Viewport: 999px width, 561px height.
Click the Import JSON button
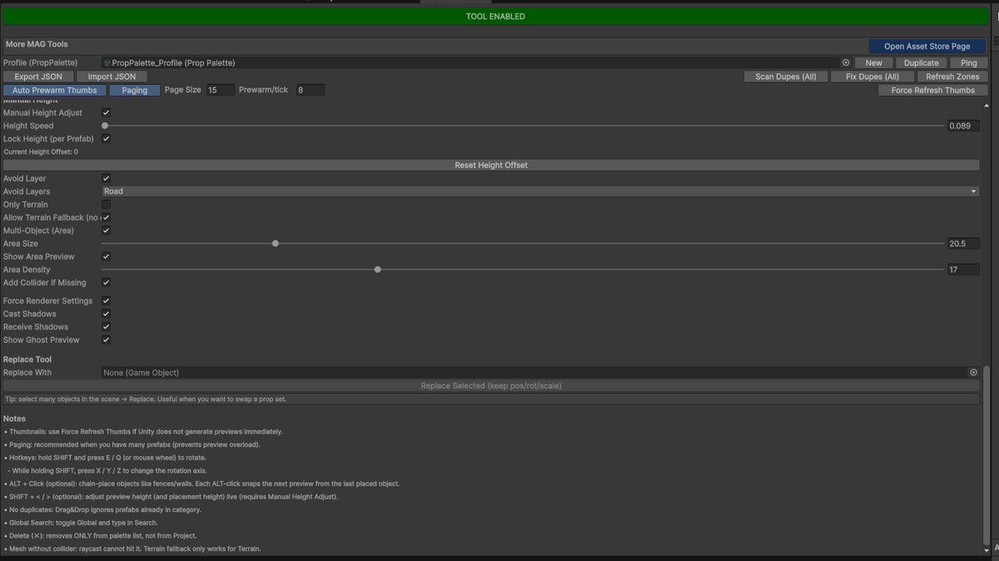coord(112,77)
